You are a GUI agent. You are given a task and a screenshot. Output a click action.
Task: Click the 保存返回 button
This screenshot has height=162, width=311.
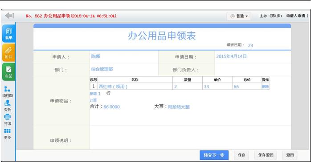pos(266,155)
